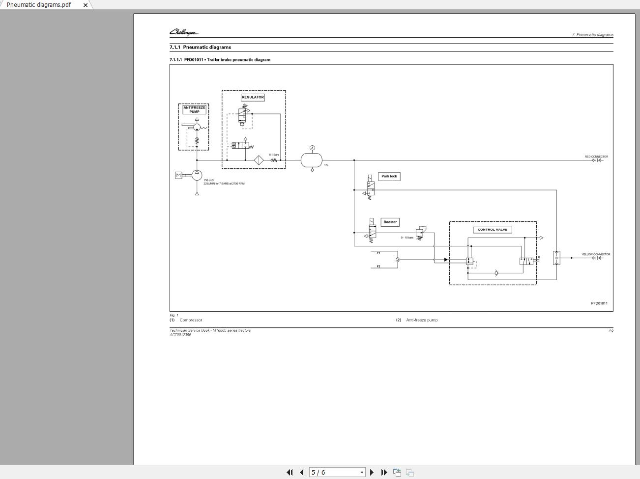The image size is (640, 479).
Task: Select the Pneumatic diagrams.pdf tab
Action: click(x=39, y=4)
